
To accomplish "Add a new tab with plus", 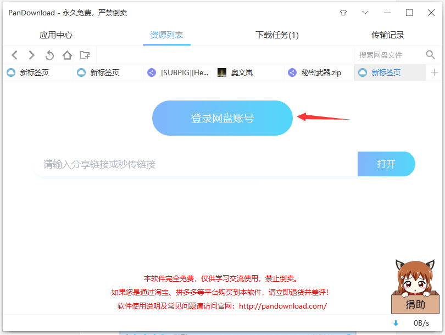I will tap(434, 72).
